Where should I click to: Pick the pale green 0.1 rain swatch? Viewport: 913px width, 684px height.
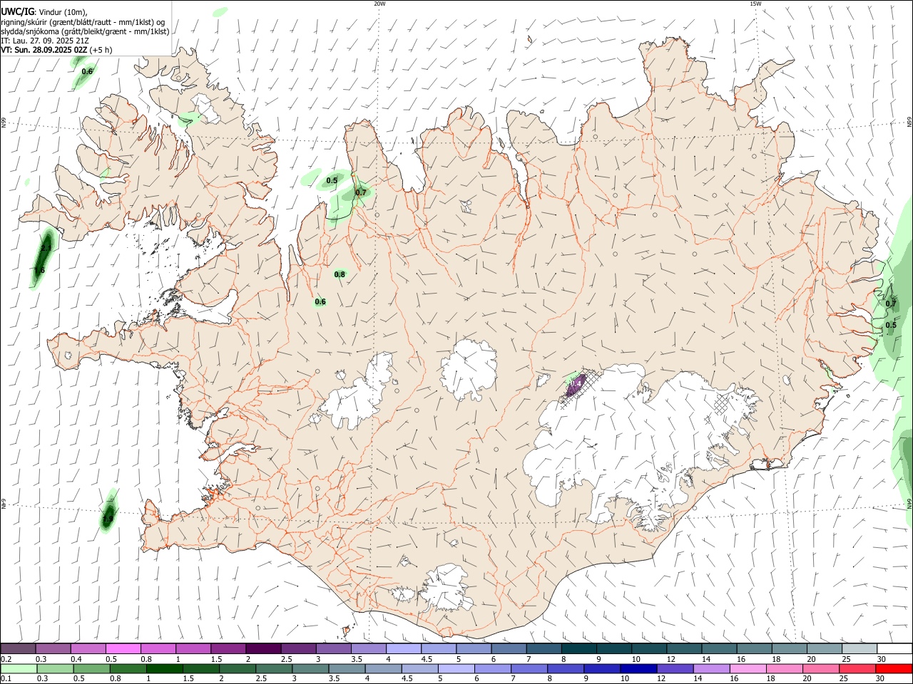19,668
